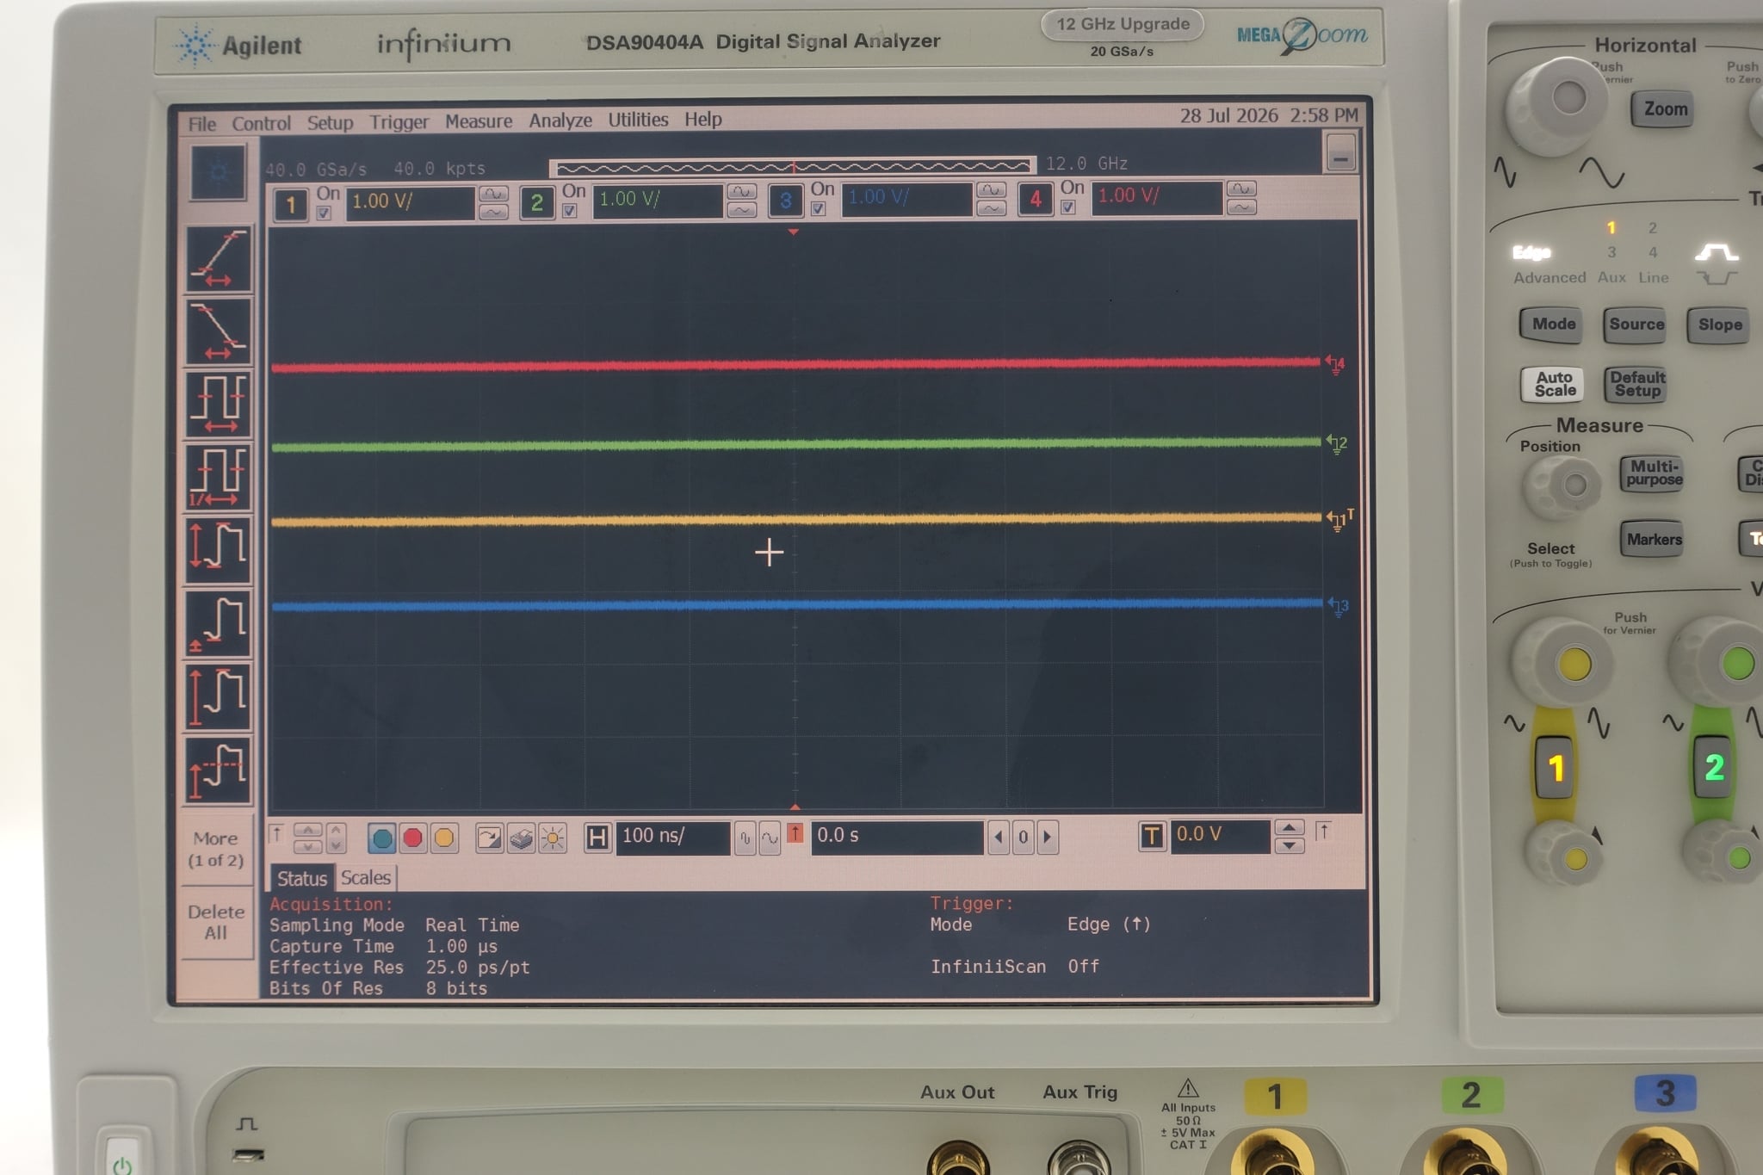
Task: Increase channel 1 vertical scale (large wave)
Action: (x=493, y=194)
